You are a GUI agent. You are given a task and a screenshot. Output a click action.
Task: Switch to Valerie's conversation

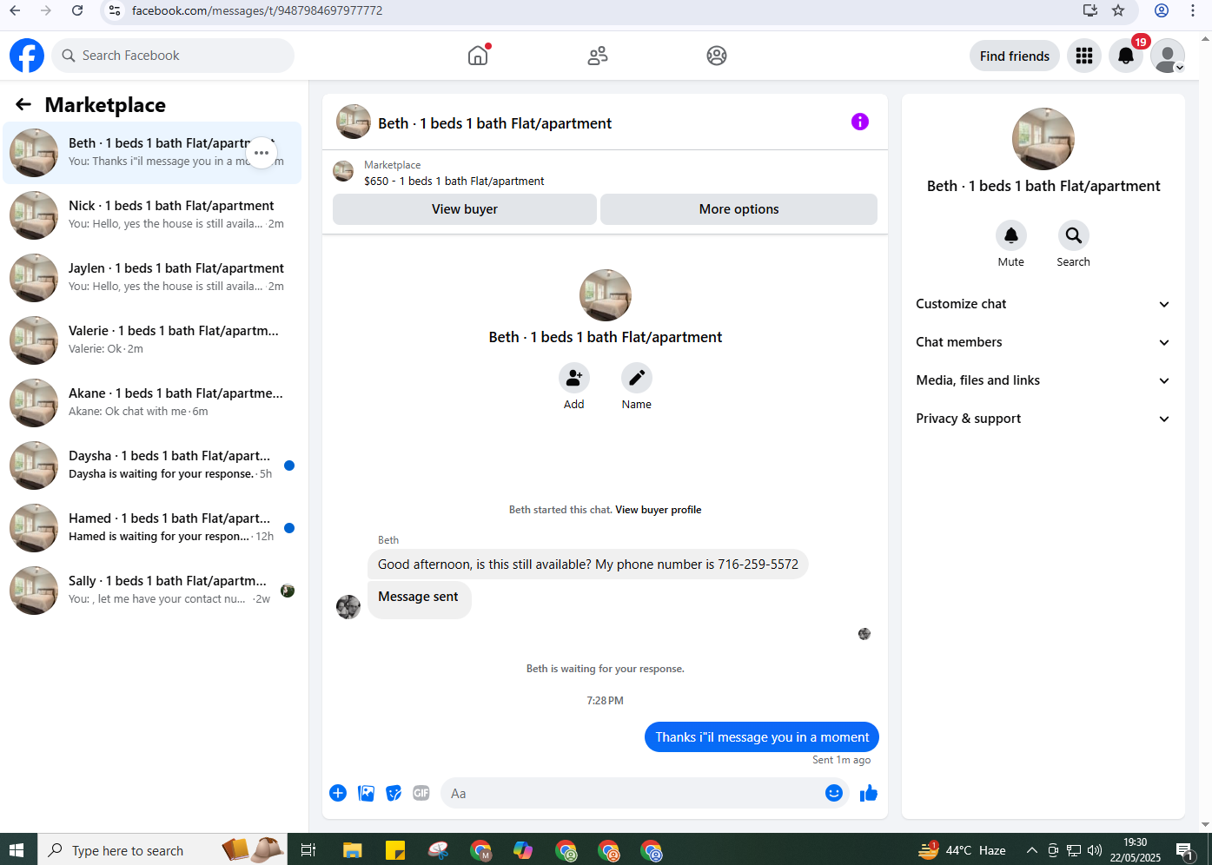coord(152,340)
